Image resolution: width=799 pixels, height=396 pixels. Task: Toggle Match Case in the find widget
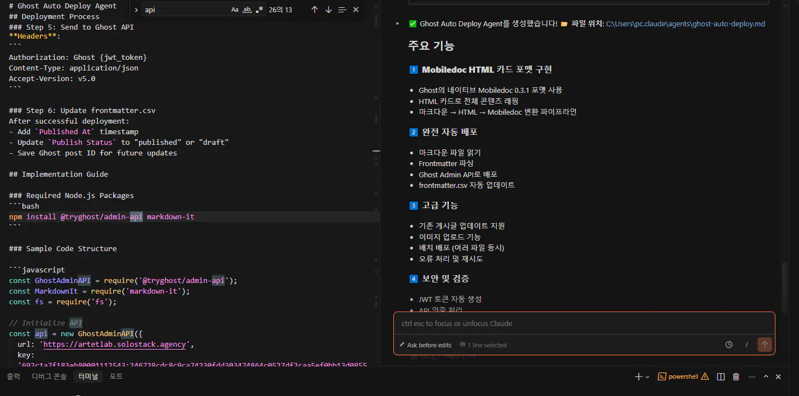click(235, 10)
